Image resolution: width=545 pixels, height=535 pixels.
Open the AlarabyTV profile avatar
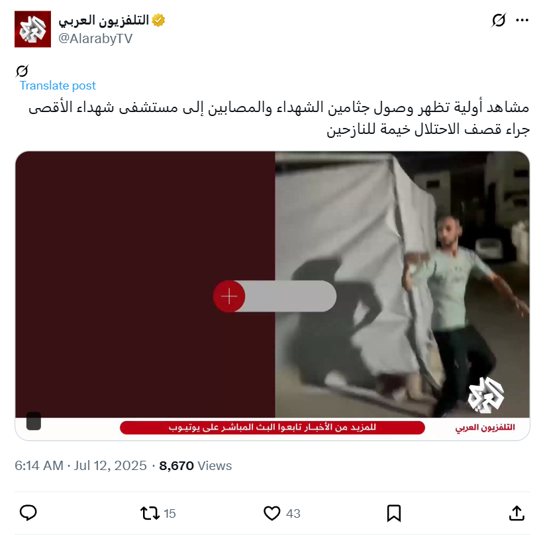32,29
